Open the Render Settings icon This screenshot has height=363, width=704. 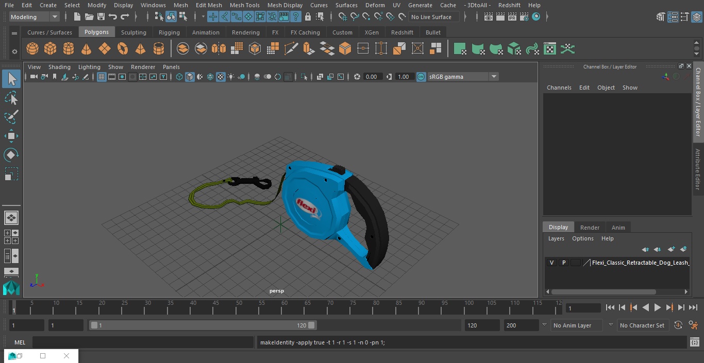pyautogui.click(x=524, y=17)
